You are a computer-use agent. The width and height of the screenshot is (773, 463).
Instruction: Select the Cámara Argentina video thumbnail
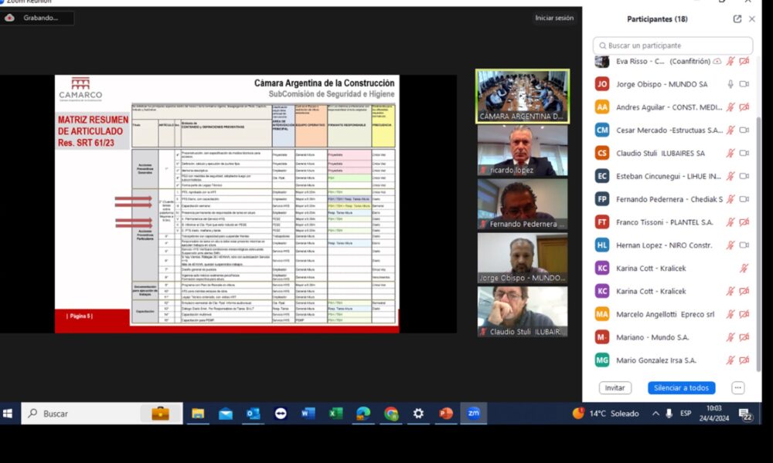click(523, 96)
